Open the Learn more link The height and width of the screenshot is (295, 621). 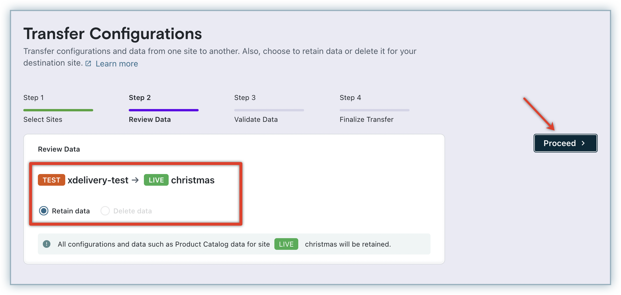pos(117,64)
